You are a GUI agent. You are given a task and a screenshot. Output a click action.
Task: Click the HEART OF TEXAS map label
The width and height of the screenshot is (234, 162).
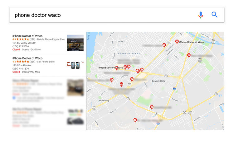click(x=128, y=53)
